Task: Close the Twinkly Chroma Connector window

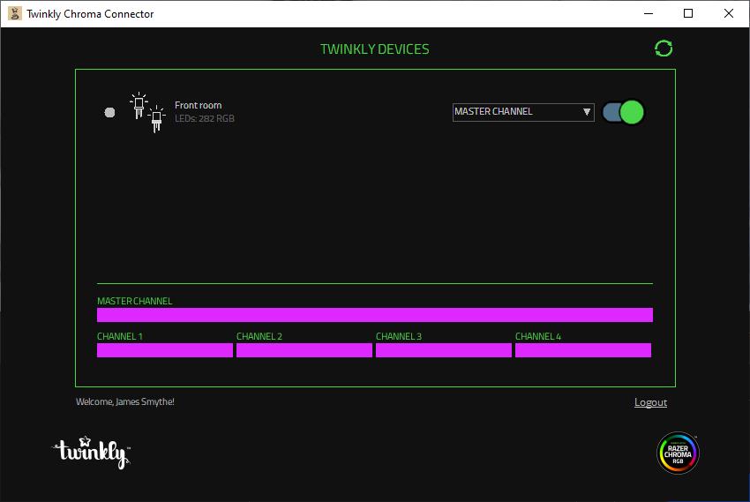Action: pyautogui.click(x=729, y=13)
